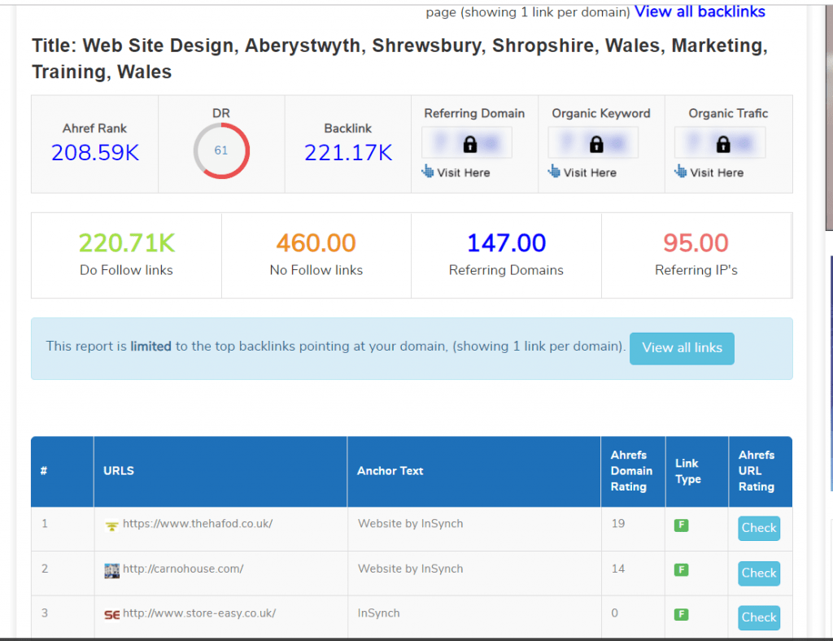This screenshot has width=833, height=641.
Task: Check URL rating for thehafod.co.uk row
Action: [759, 528]
